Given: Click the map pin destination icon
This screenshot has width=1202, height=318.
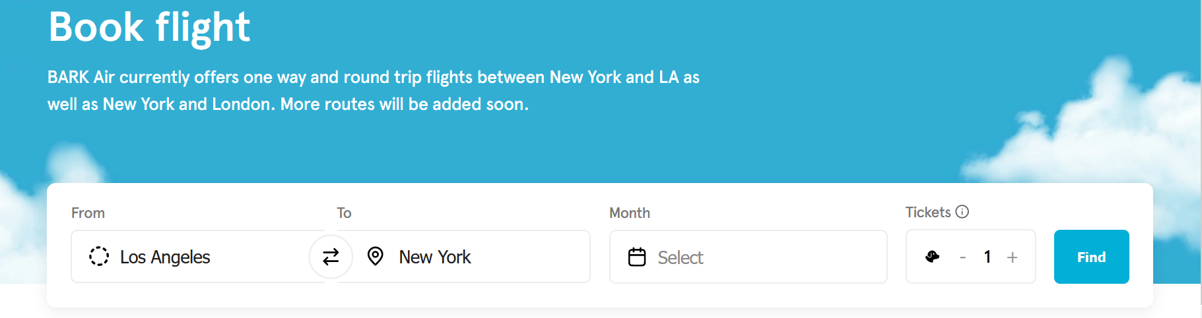Looking at the screenshot, I should [x=375, y=256].
